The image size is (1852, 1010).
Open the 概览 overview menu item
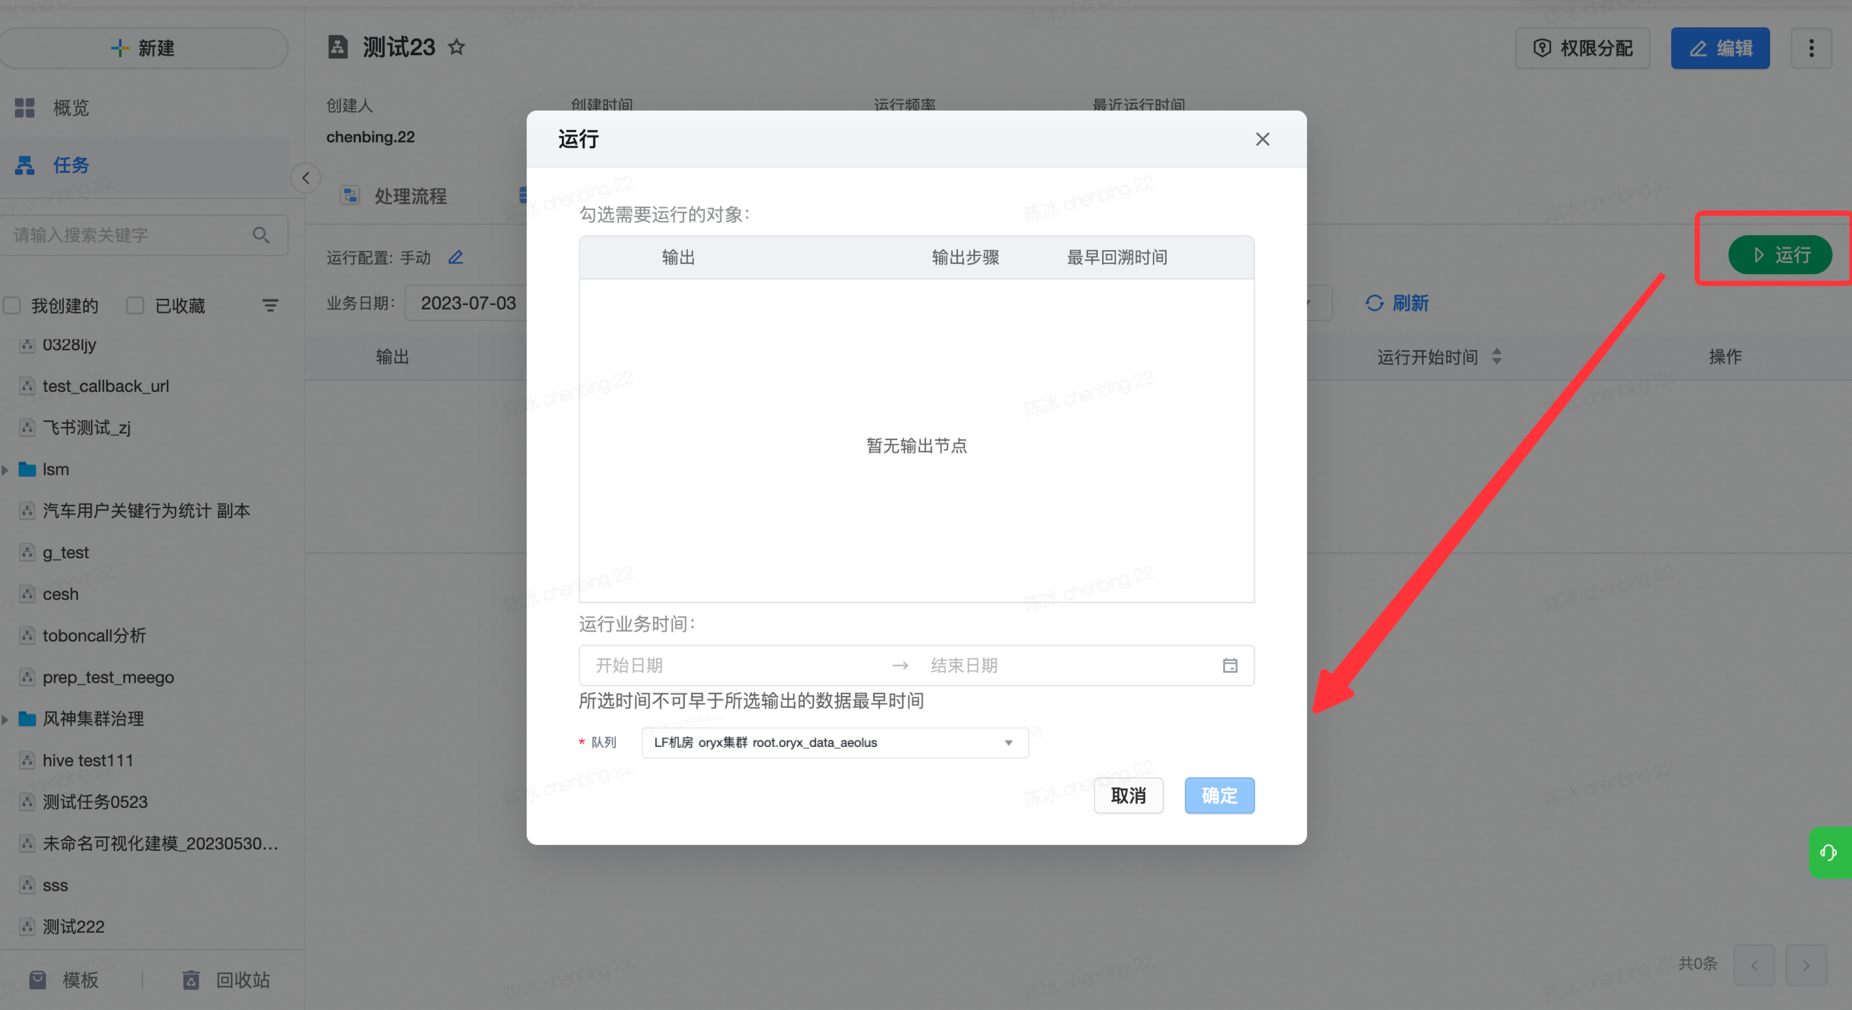click(144, 108)
